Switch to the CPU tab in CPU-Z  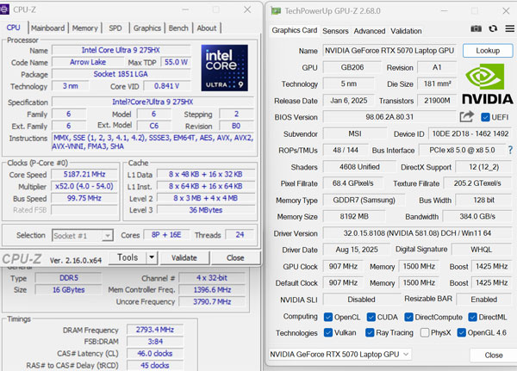pyautogui.click(x=14, y=28)
